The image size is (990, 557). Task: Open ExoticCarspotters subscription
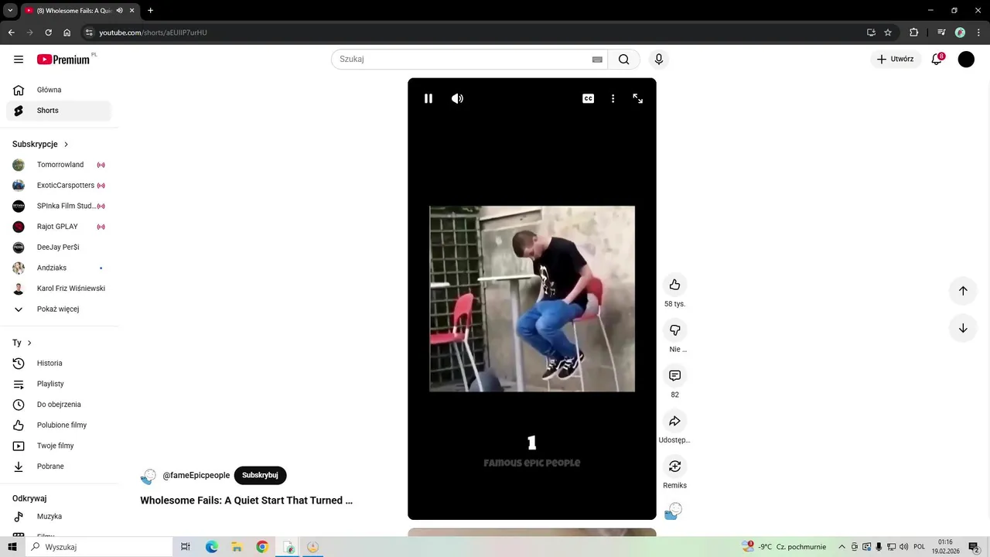[x=59, y=186]
